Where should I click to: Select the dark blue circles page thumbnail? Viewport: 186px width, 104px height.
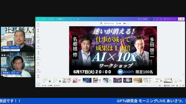click(x=87, y=80)
